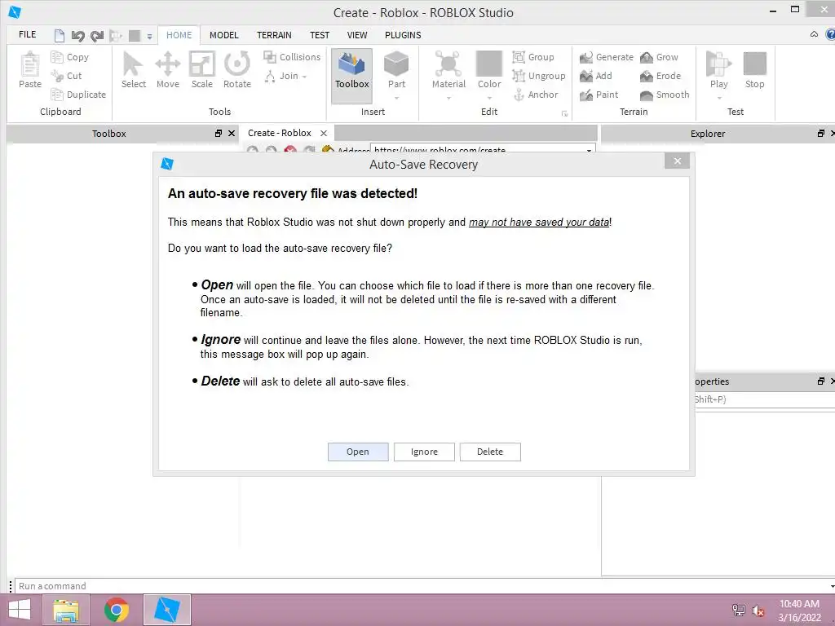Undock the Properties panel

tap(821, 381)
